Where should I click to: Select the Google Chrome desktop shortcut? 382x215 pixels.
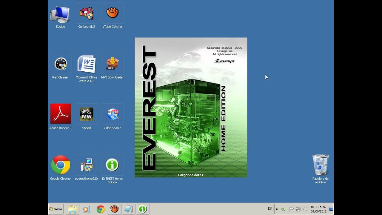60,168
